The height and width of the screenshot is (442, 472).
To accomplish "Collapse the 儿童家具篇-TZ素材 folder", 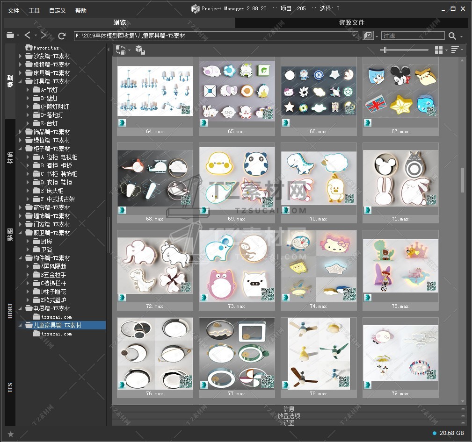I will pos(20,325).
